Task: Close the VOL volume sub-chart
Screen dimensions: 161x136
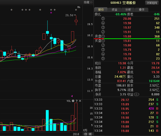Action: [x=80, y=101]
